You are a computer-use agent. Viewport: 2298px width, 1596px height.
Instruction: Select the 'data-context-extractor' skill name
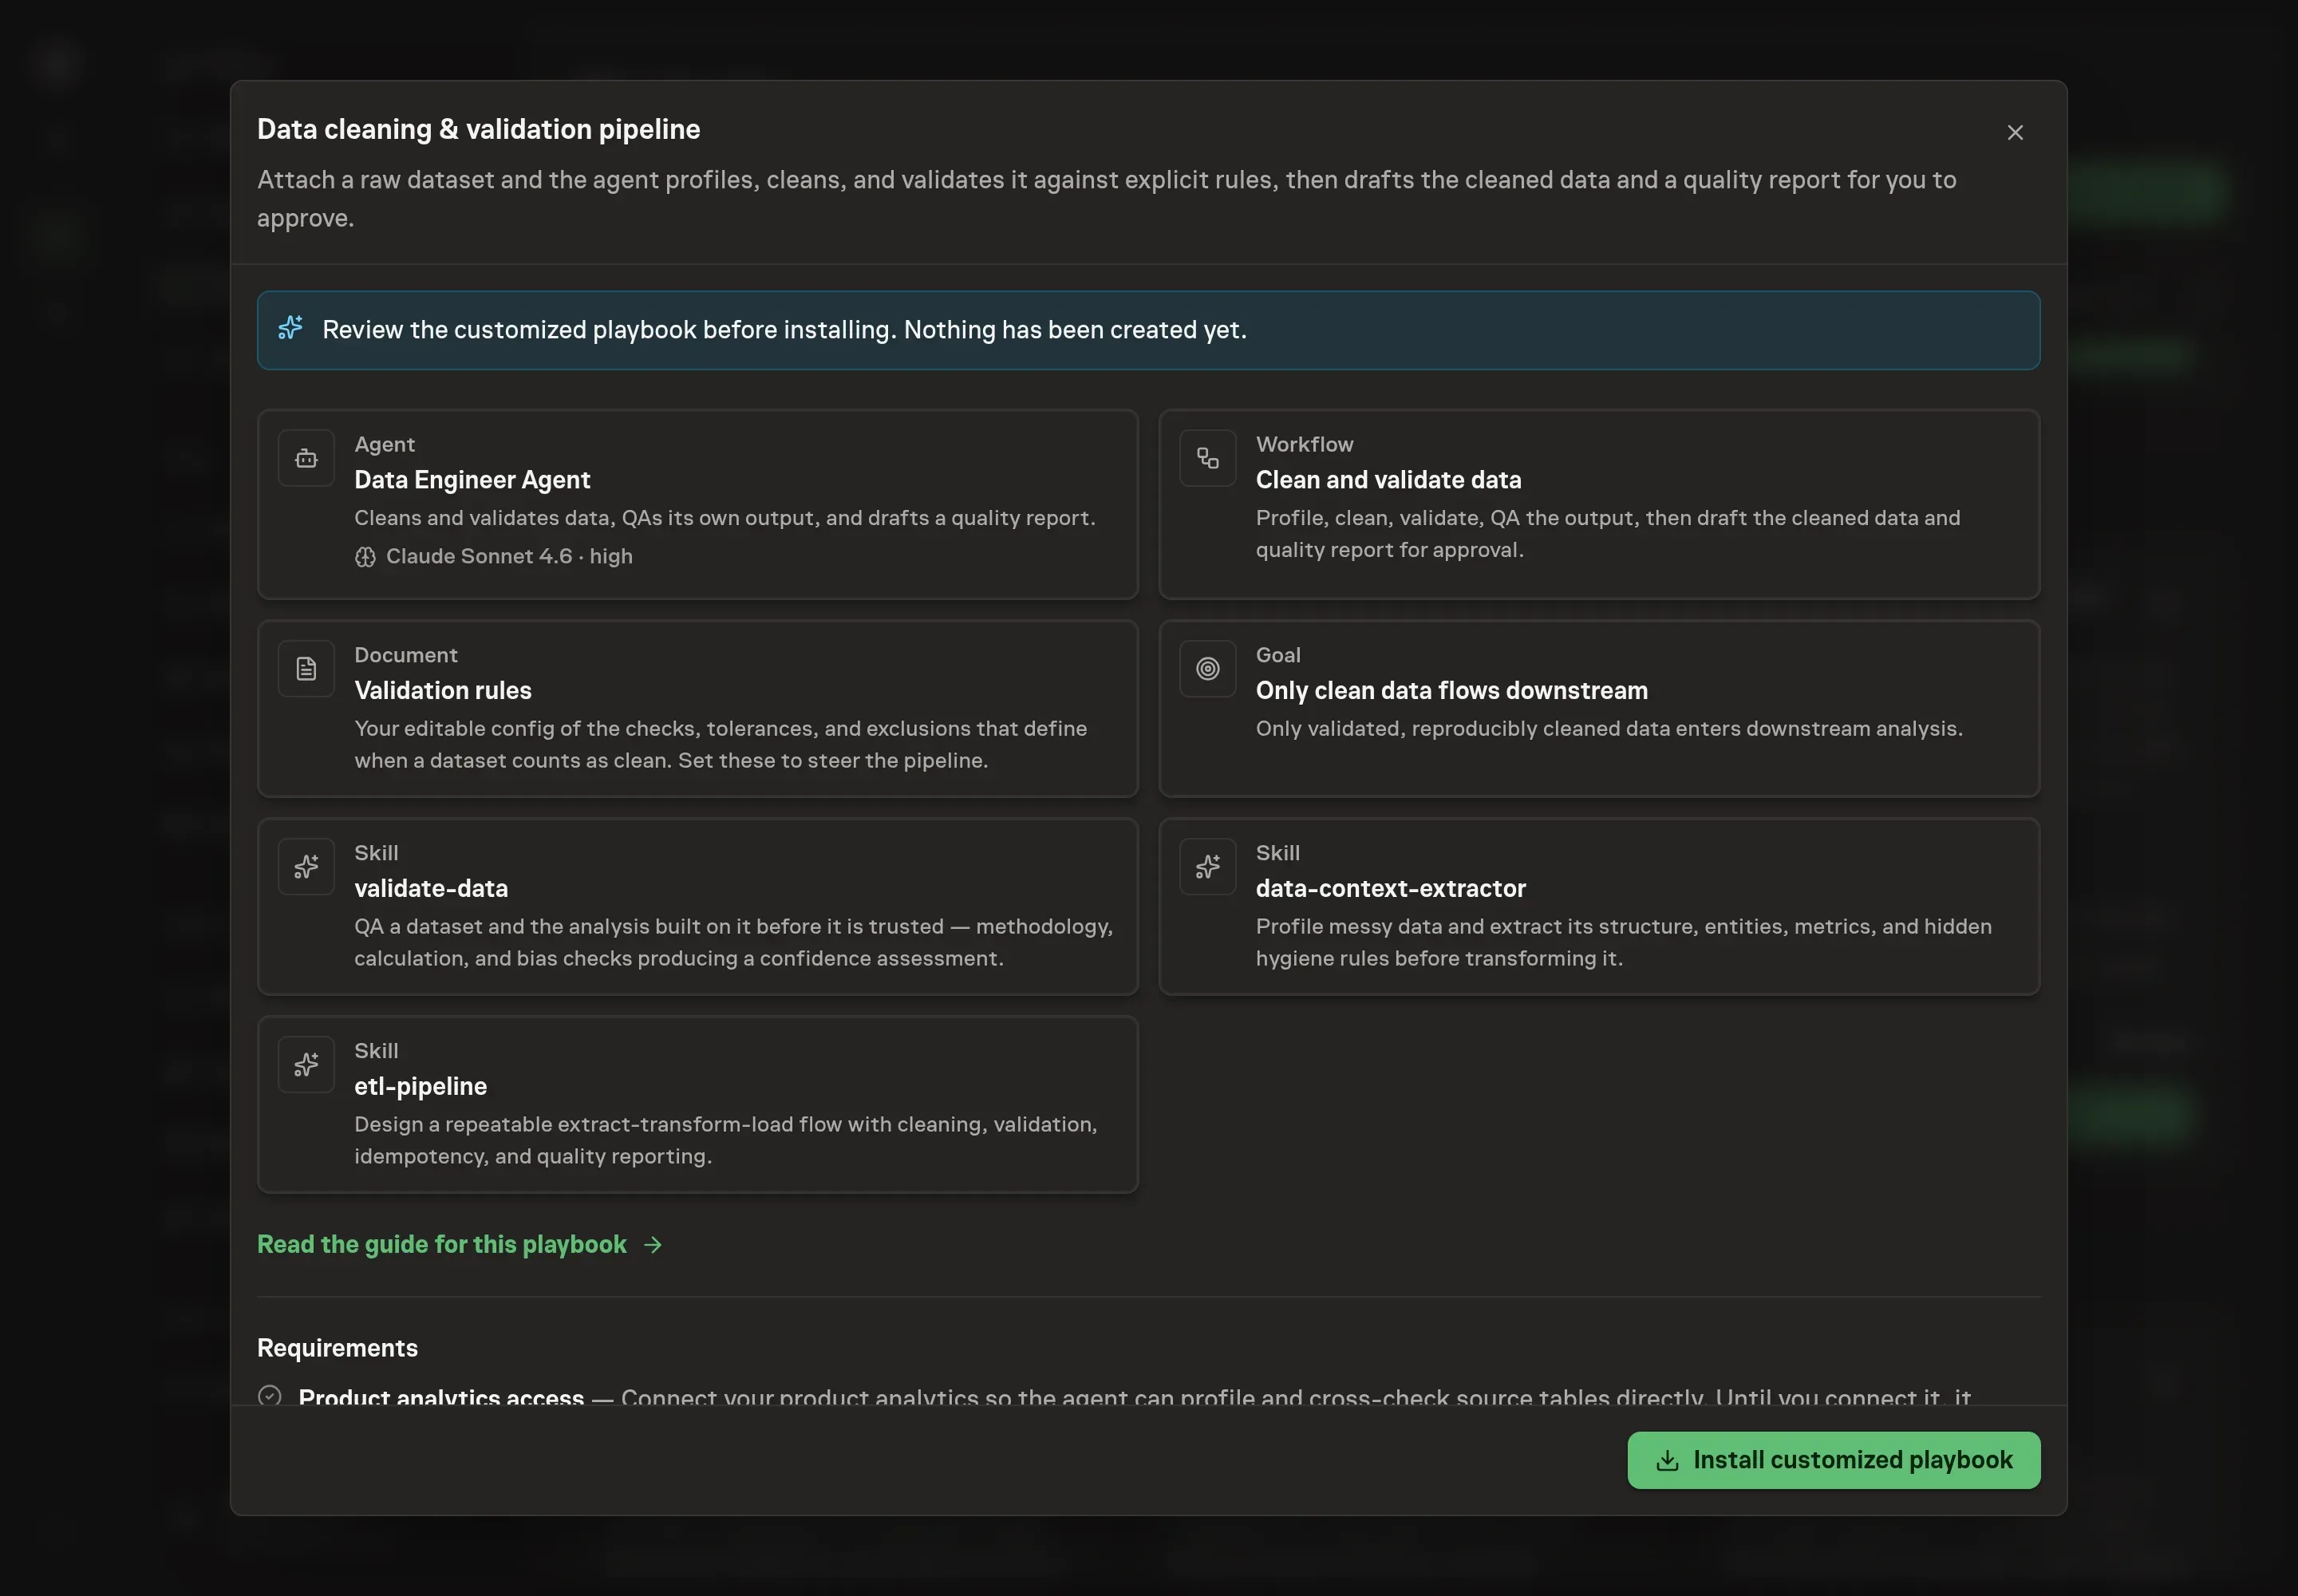click(x=1390, y=889)
